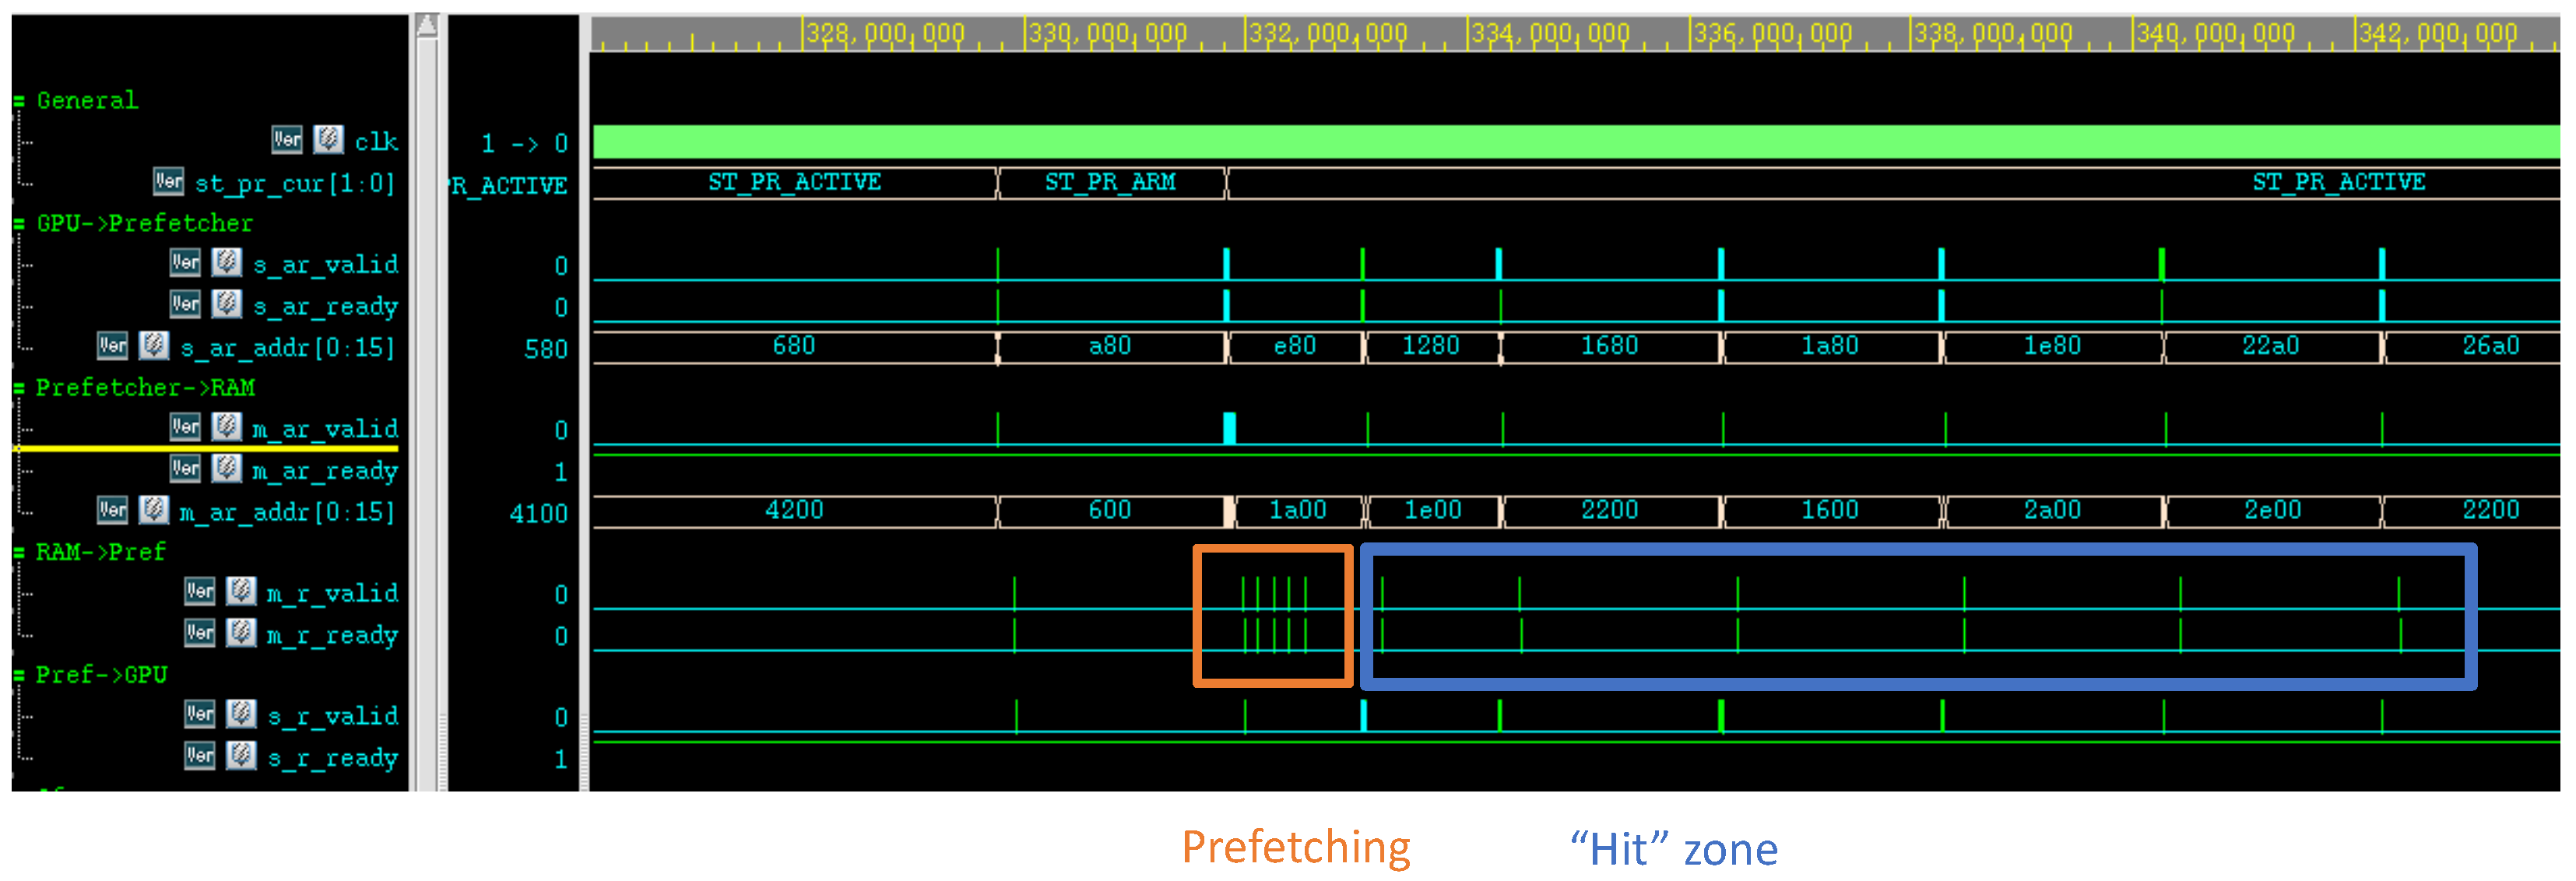Select the s_ar_ready signal name

(325, 306)
